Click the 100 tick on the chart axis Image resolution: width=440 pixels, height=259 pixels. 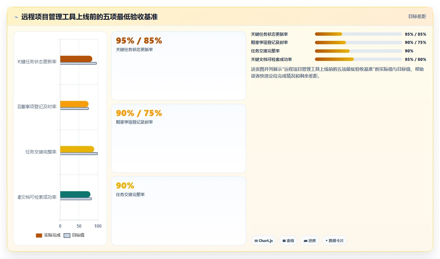(98, 226)
